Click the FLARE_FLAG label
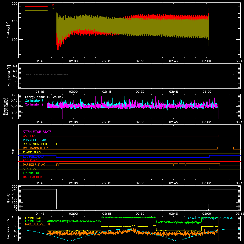The height and width of the screenshot is (244, 244). coord(32,152)
